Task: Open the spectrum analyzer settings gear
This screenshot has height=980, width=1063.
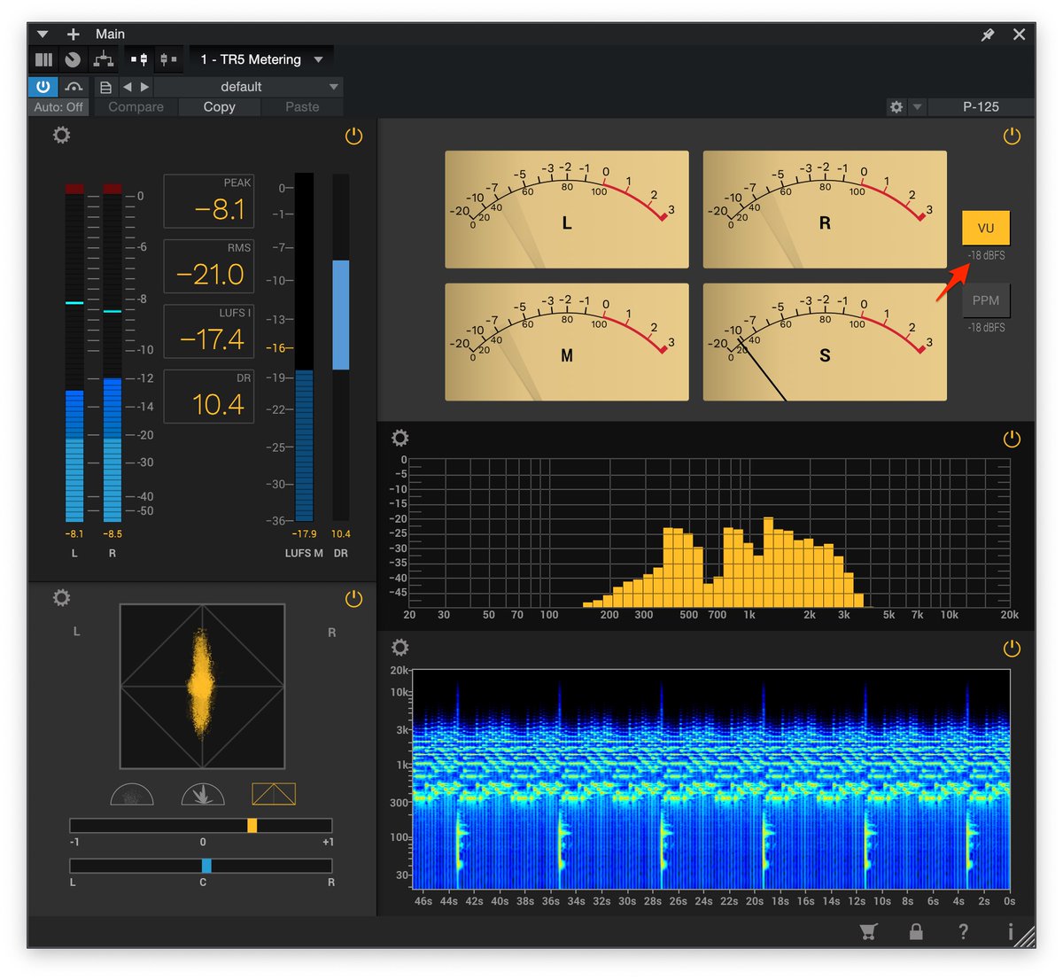Action: (x=400, y=437)
